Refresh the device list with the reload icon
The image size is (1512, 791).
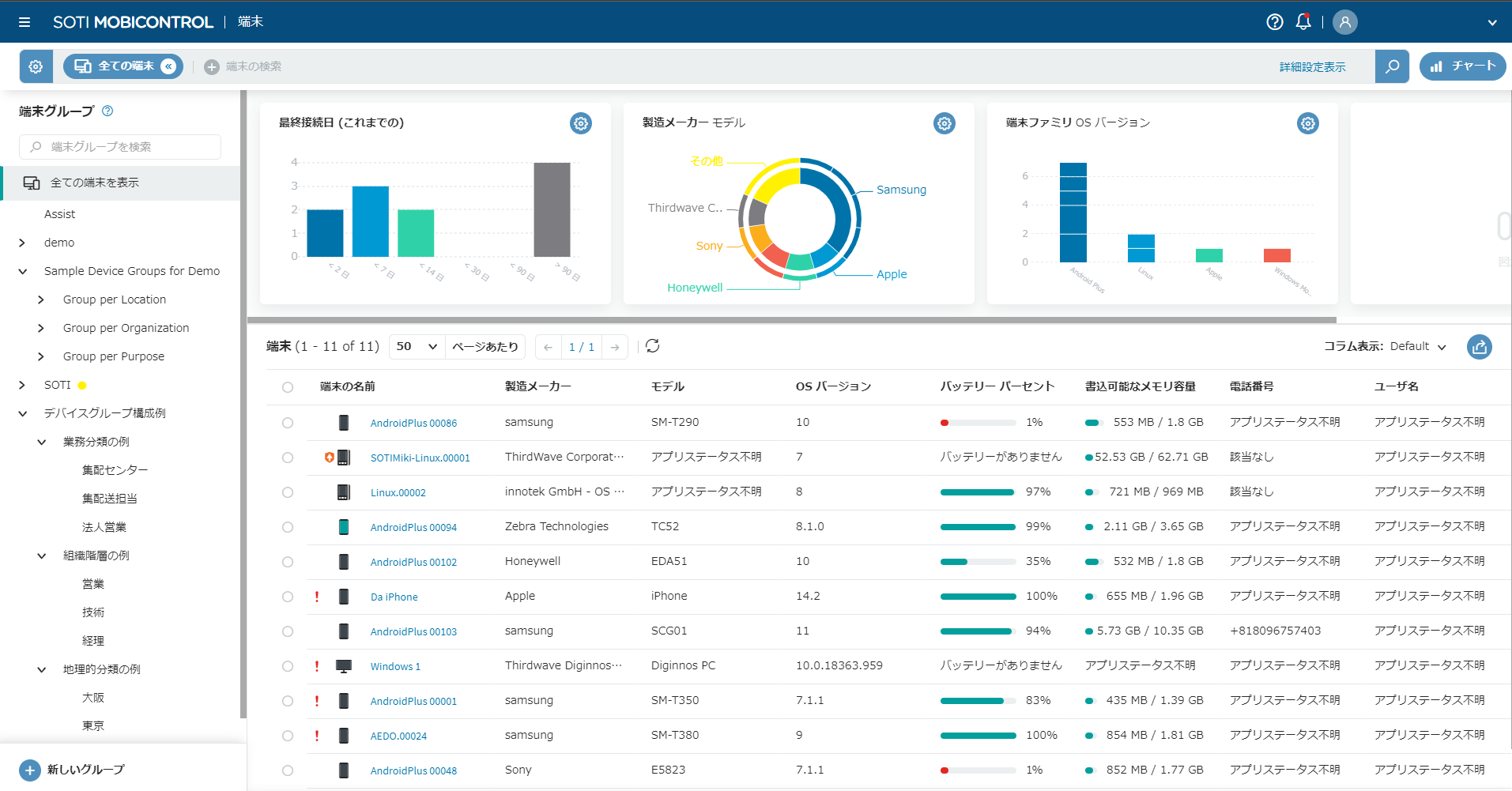[x=651, y=346]
